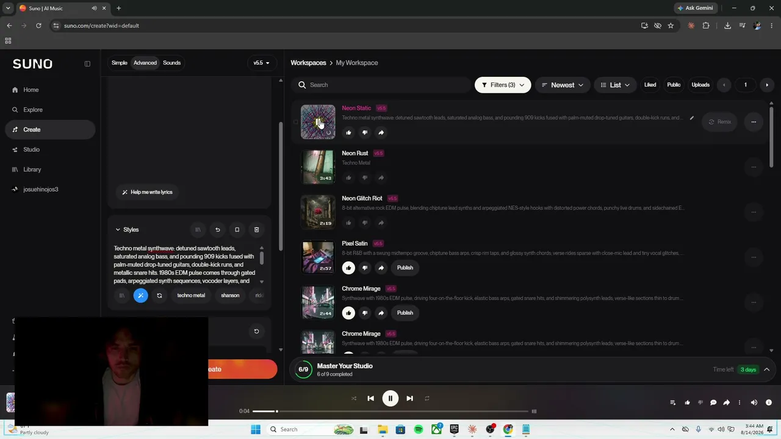Toggle the Liked filter
The image size is (781, 439).
click(x=650, y=85)
